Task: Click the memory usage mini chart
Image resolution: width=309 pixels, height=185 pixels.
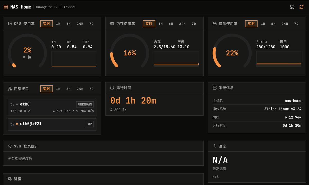Action: point(176,59)
